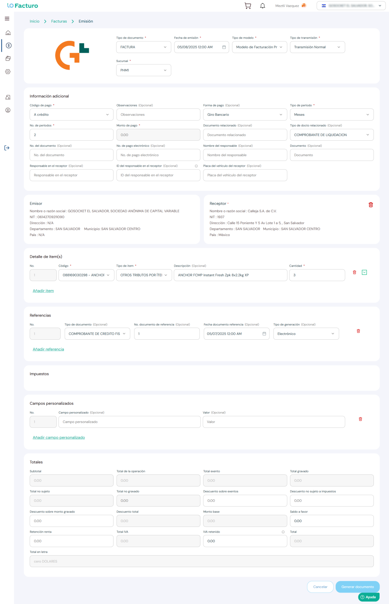This screenshot has width=389, height=604.
Task: Click Campo personalizado input
Action: [x=129, y=422]
